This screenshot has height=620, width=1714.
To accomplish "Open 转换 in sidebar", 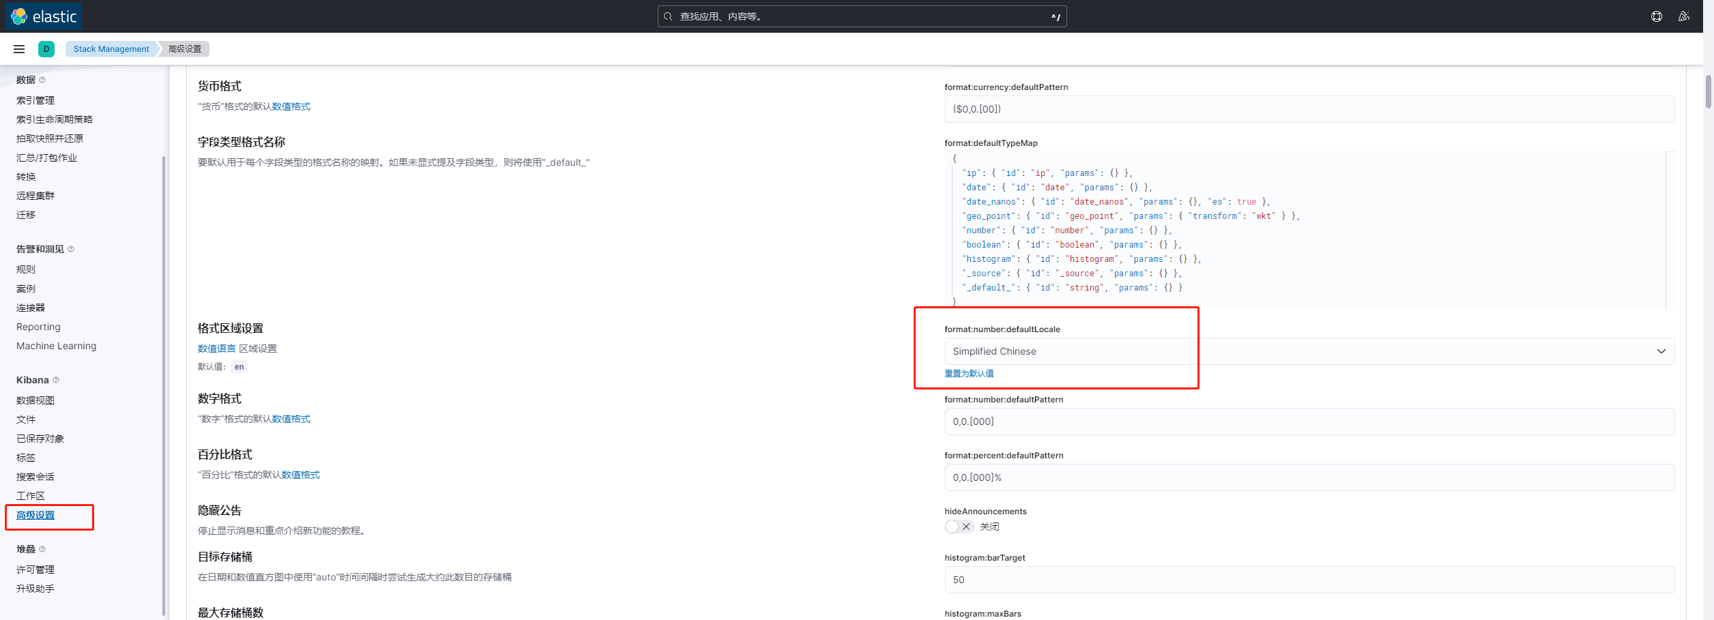I will [x=26, y=177].
